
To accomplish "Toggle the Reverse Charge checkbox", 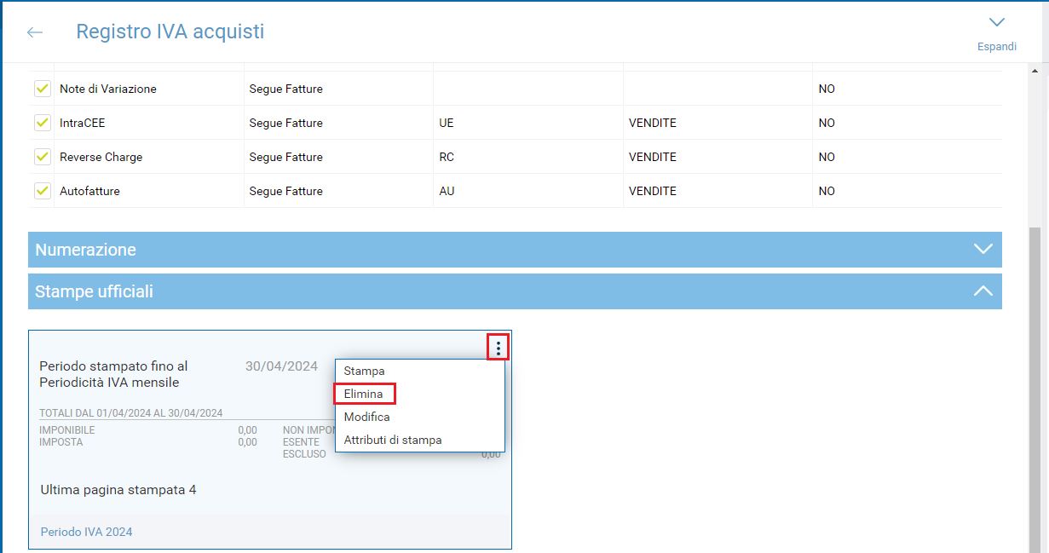I will (42, 157).
